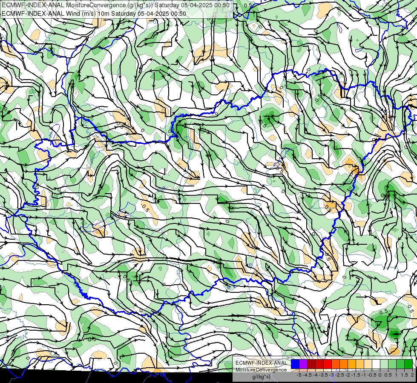
Task: Select the white swatch between -0.5 and 0
Action: pos(376,364)
